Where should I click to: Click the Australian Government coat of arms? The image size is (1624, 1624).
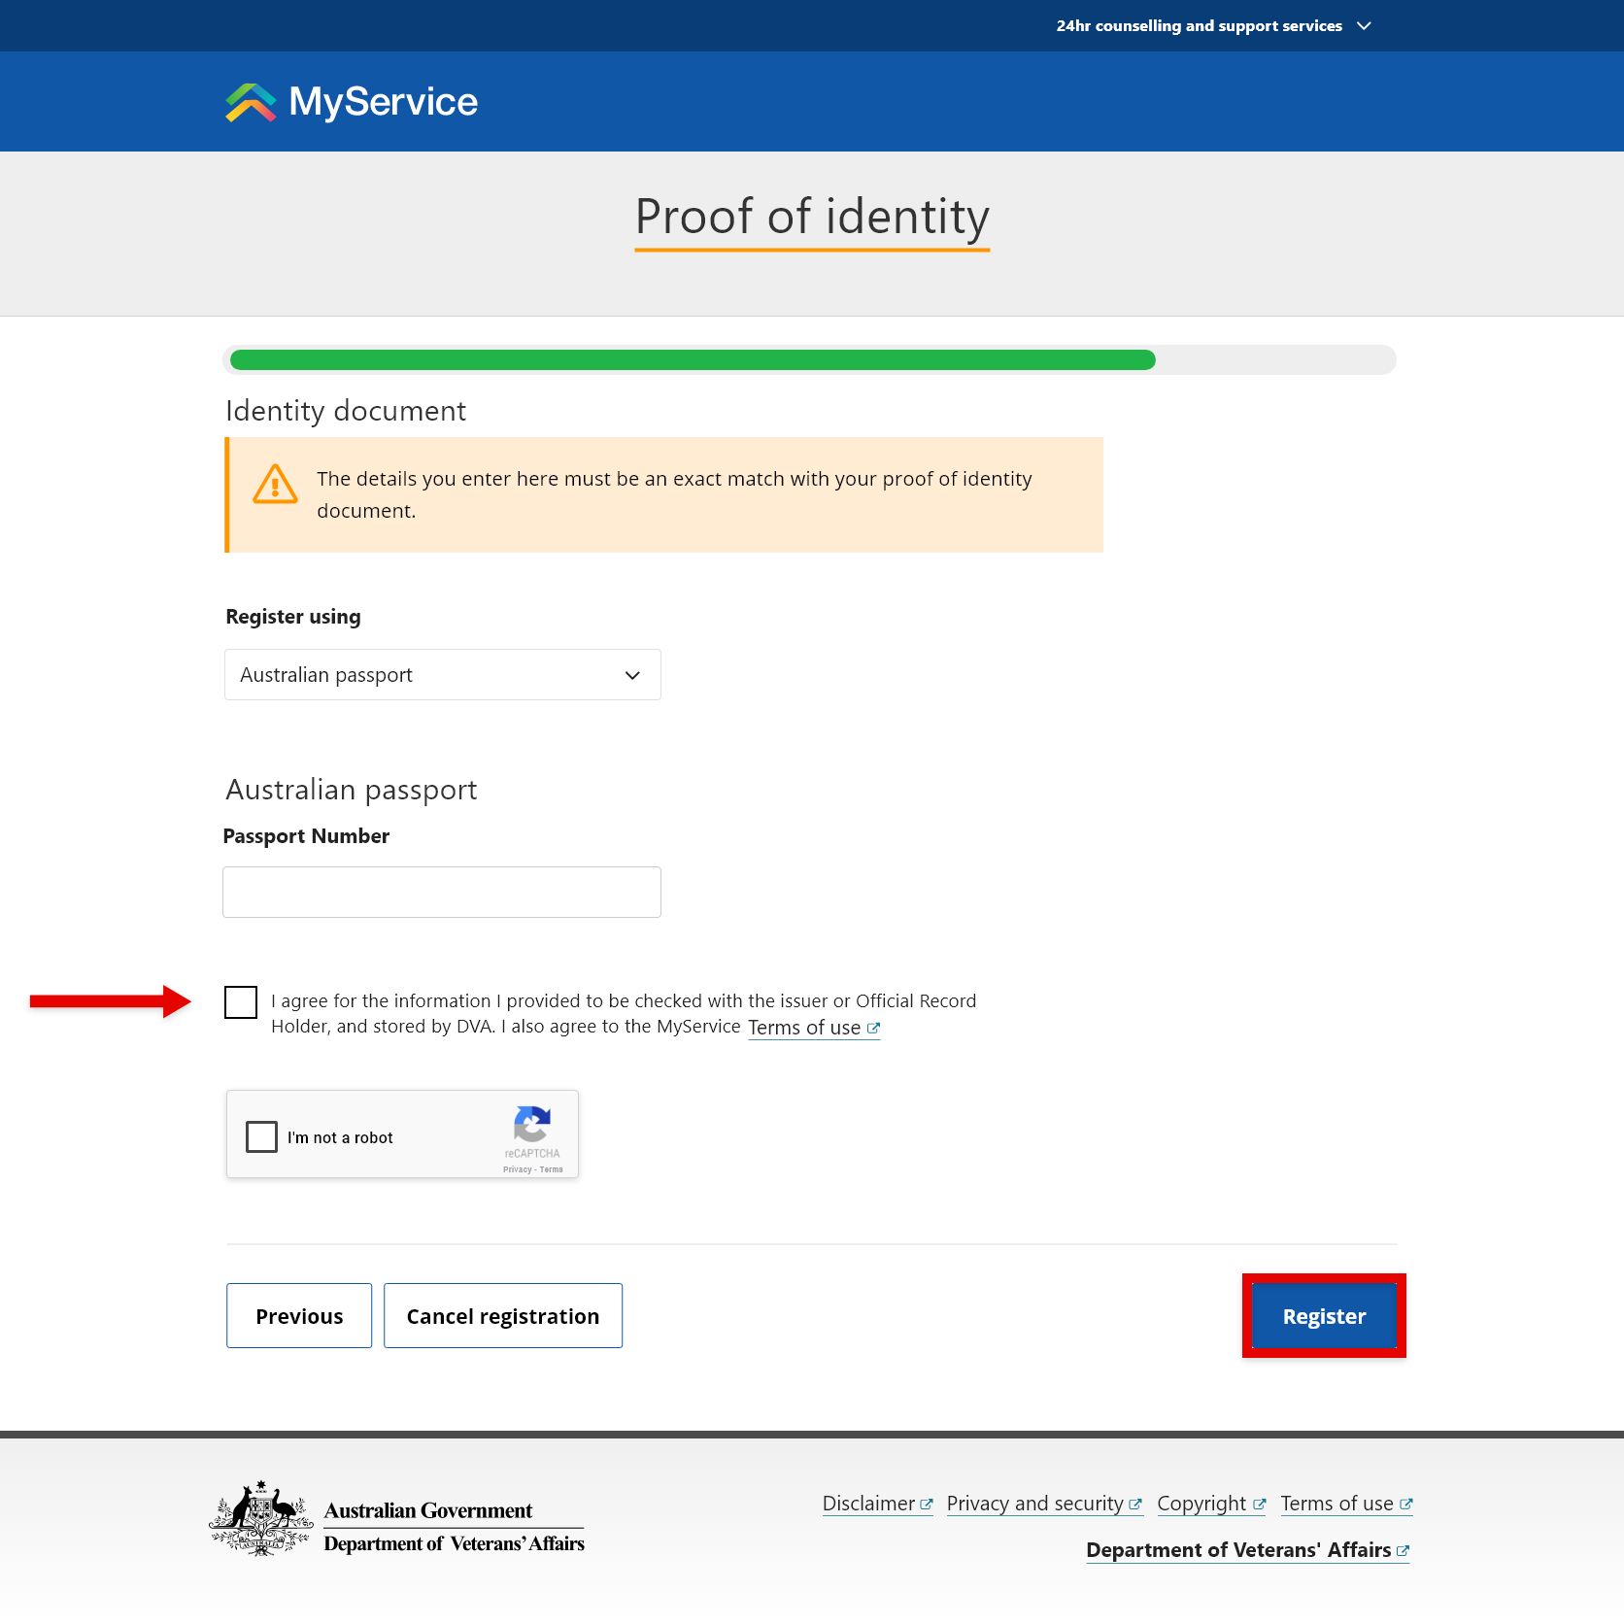(260, 1517)
